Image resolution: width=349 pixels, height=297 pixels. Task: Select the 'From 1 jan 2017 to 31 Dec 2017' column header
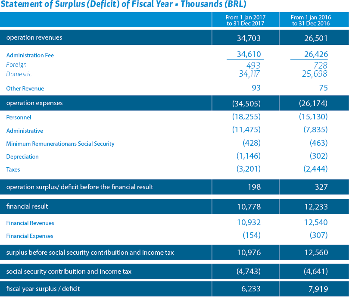tap(245, 20)
